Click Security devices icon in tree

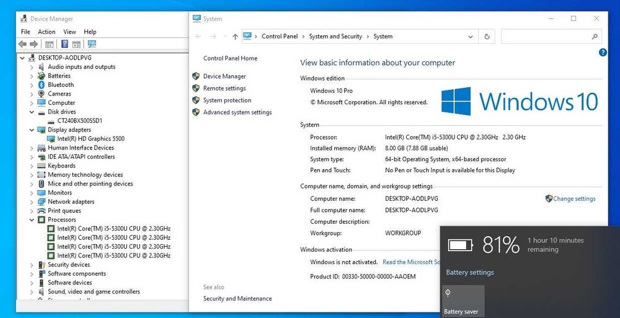[42, 265]
